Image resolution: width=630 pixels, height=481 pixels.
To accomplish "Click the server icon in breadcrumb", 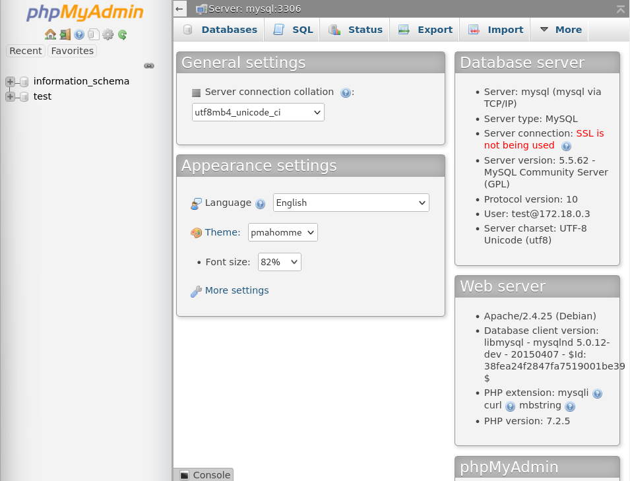I will pos(201,9).
